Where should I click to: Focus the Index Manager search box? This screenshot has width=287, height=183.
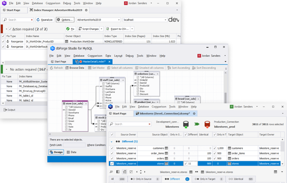pyautogui.click(x=18, y=20)
